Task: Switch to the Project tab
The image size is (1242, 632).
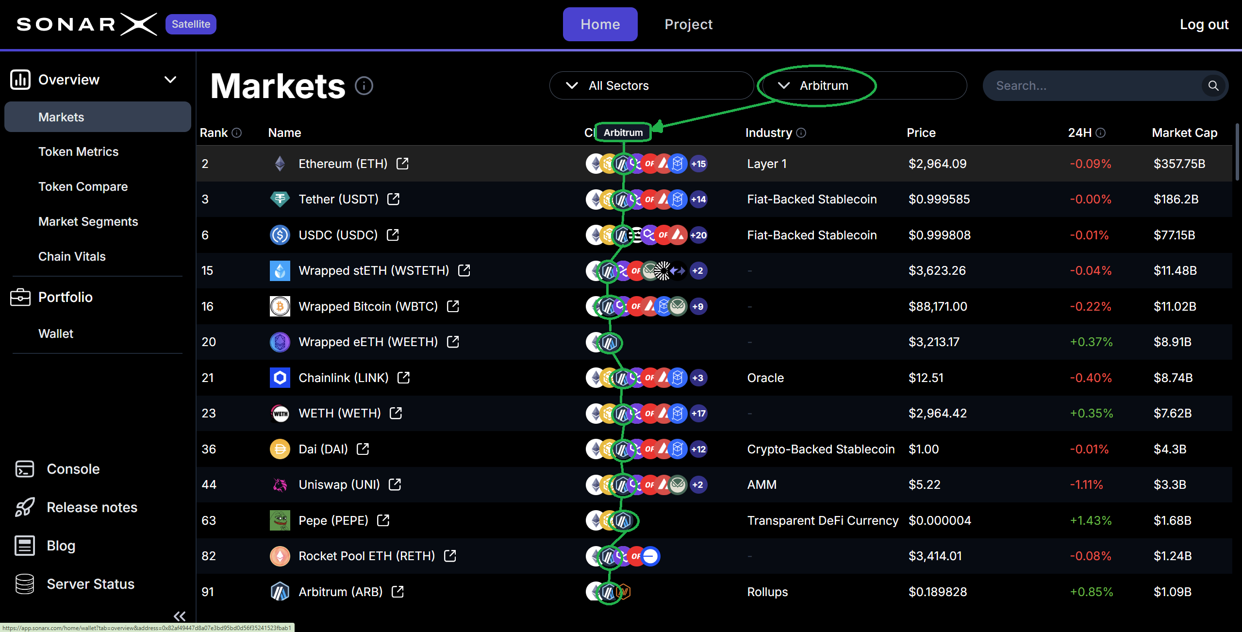Action: (688, 24)
